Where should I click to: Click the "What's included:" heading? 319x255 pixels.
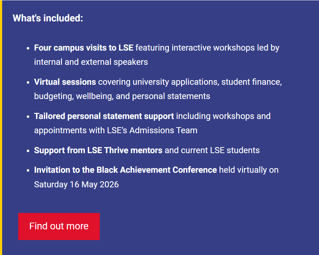pos(48,18)
